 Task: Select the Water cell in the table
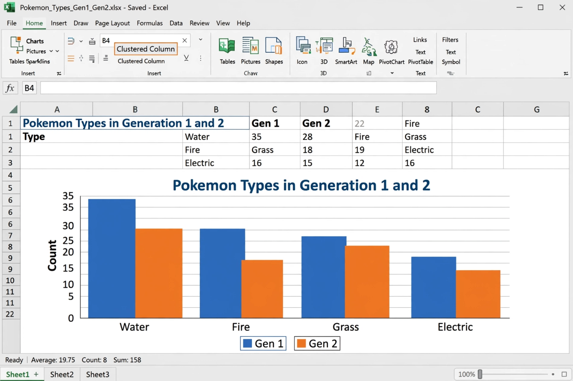[x=216, y=136]
